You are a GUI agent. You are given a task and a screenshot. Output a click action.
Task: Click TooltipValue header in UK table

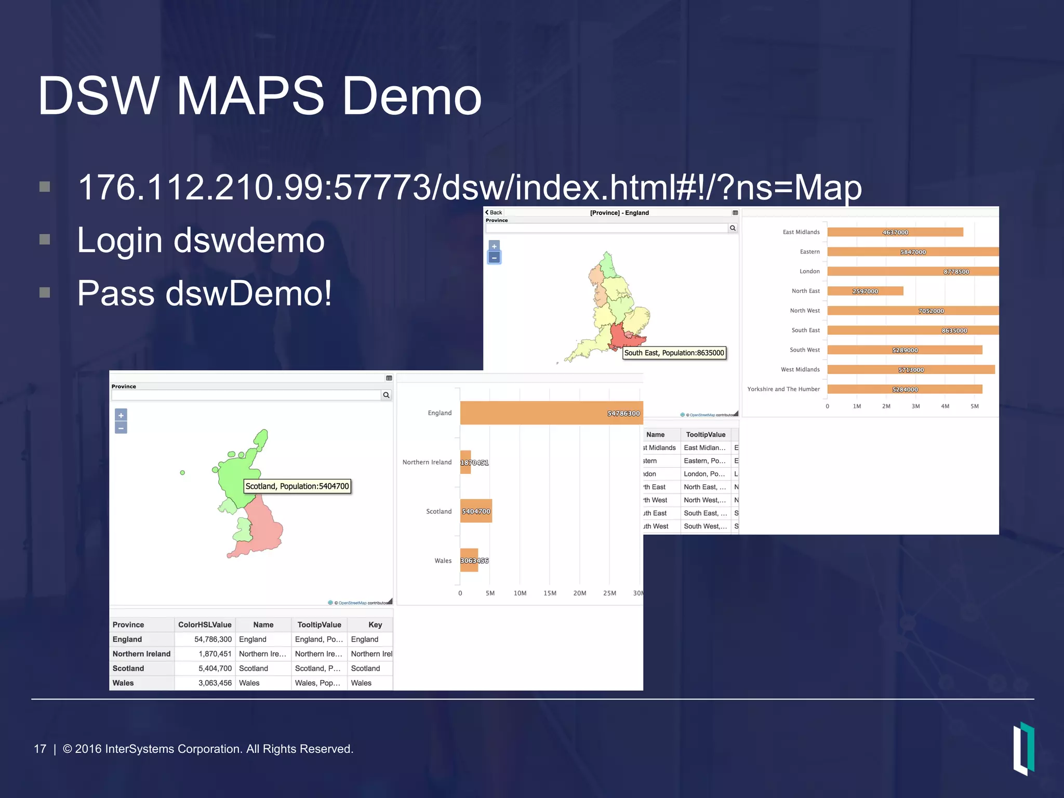pyautogui.click(x=319, y=625)
